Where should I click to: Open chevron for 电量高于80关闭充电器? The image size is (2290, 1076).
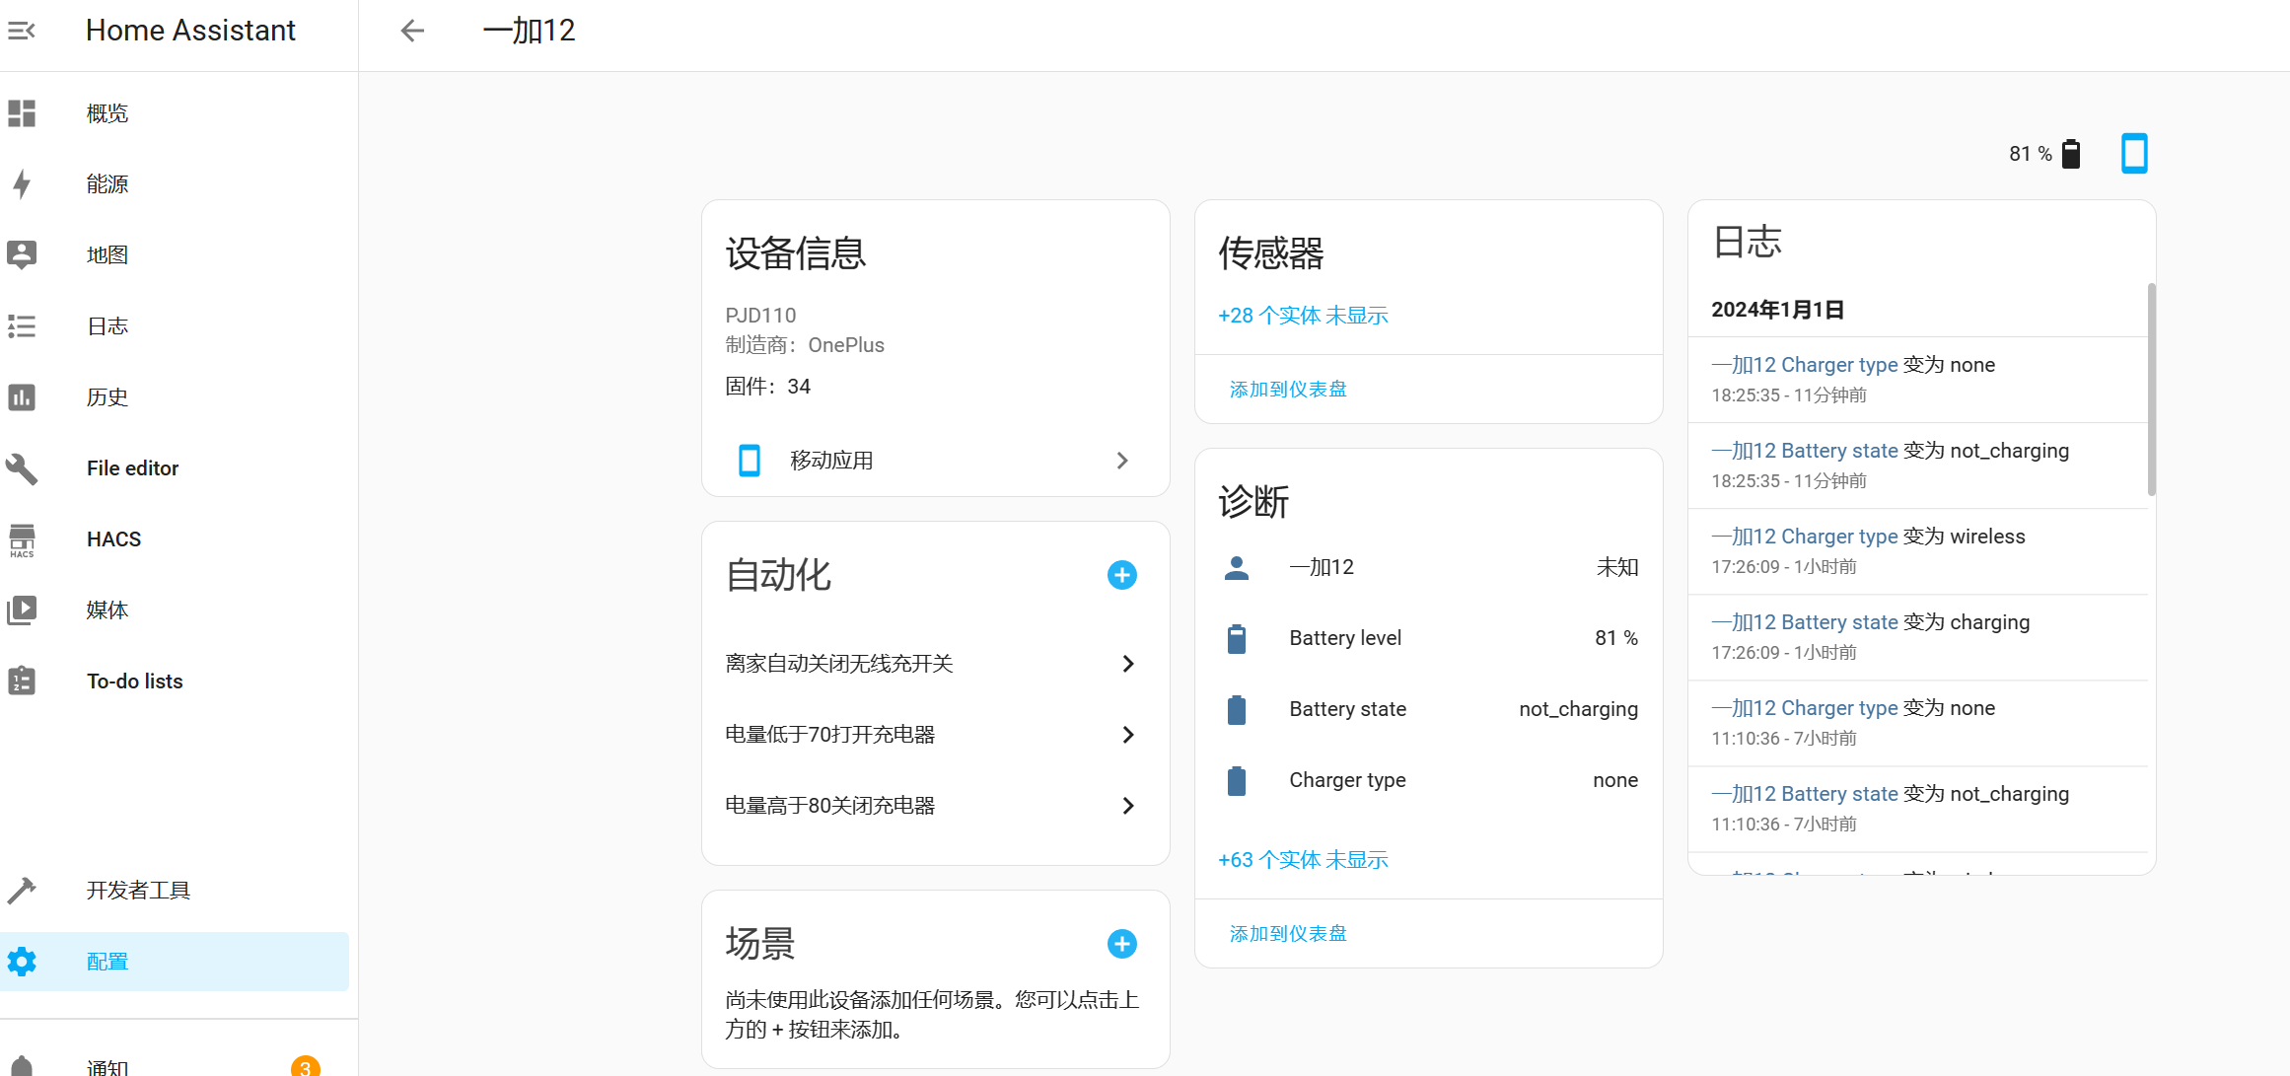[x=1128, y=806]
